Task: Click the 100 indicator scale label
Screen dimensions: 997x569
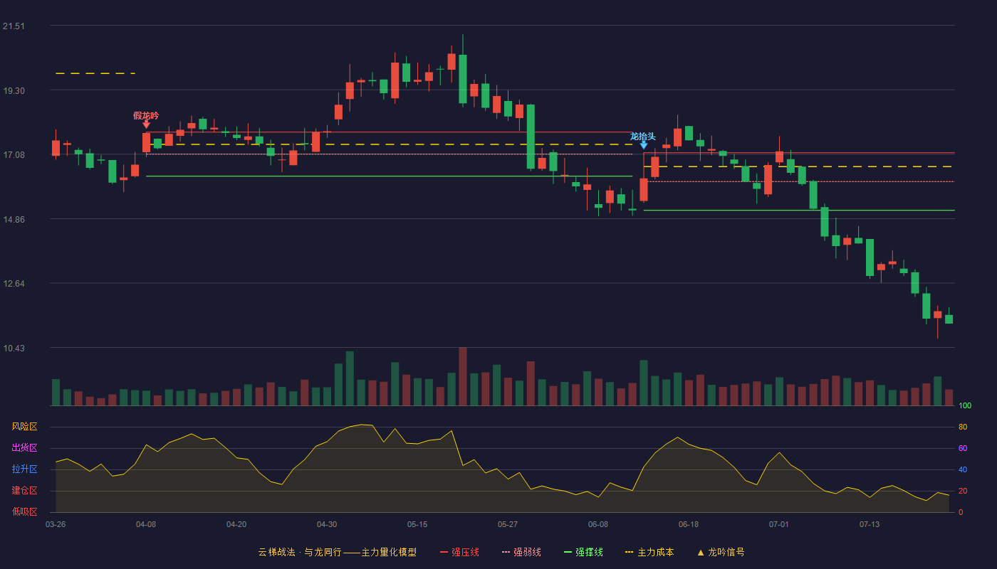Action: pyautogui.click(x=965, y=406)
